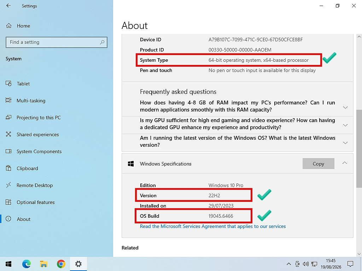Go back using the Settings back arrow
The width and height of the screenshot is (362, 271).
coord(8,6)
